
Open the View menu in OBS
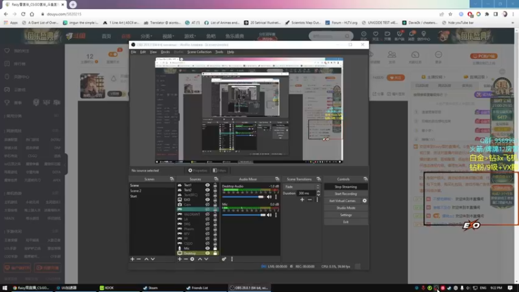[153, 52]
